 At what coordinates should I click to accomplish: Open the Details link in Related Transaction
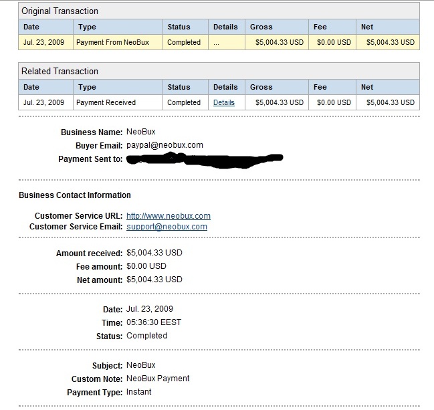click(223, 103)
